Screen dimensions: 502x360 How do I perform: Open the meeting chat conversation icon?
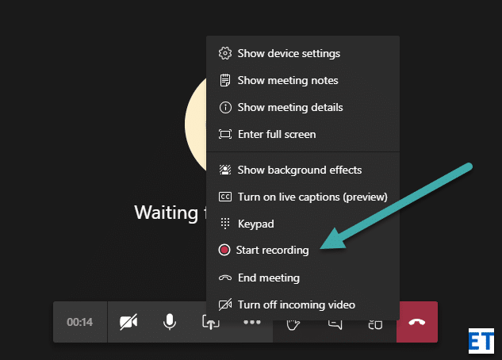(335, 323)
